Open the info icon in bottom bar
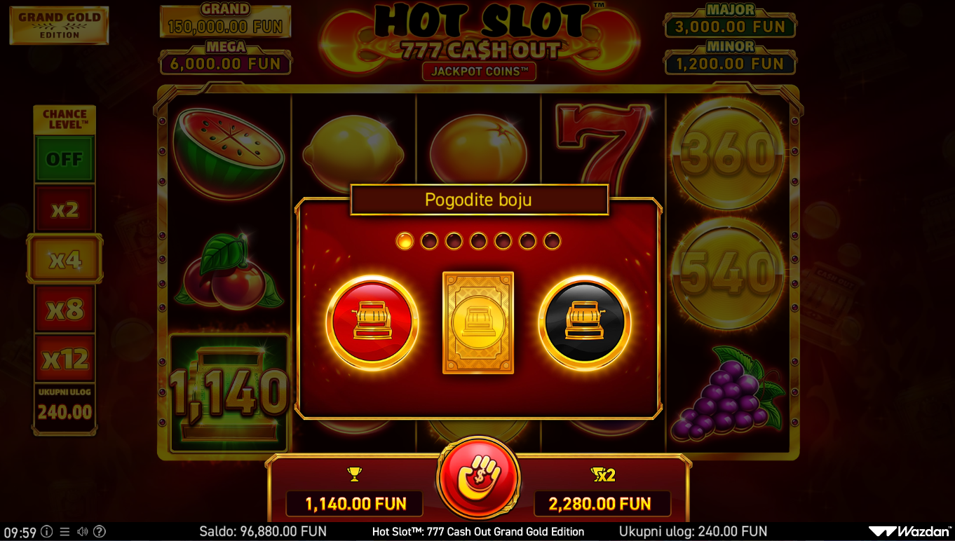 (46, 532)
